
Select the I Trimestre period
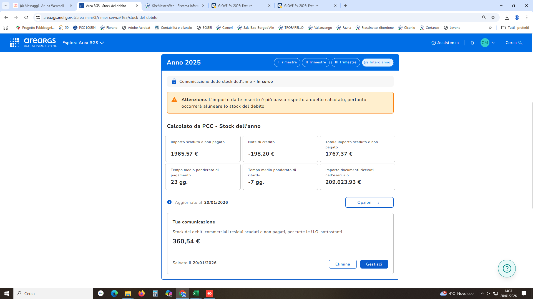(287, 62)
